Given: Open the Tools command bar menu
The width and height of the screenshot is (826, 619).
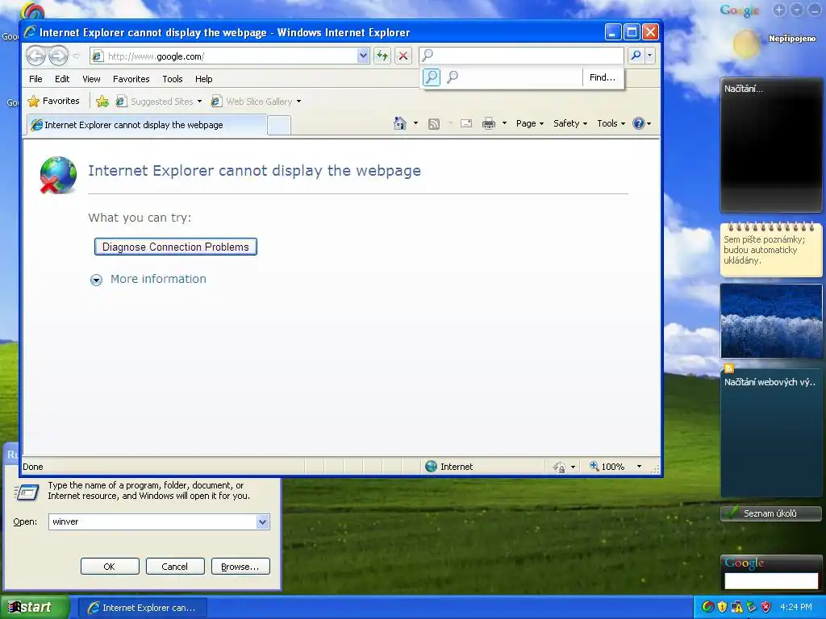Looking at the screenshot, I should [x=611, y=123].
